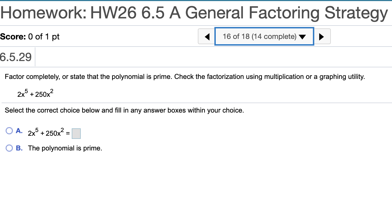The height and width of the screenshot is (202, 392).
Task: Click the dropdown triangle in the question selector
Action: (302, 36)
